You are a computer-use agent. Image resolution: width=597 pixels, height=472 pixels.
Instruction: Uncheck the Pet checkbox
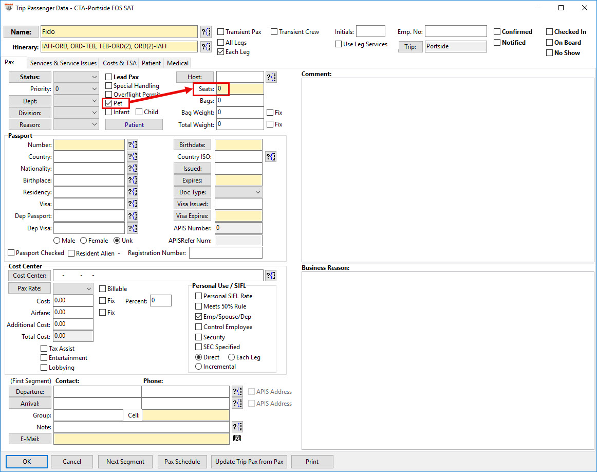(x=109, y=103)
